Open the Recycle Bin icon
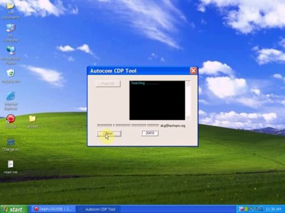285x213 pixels. point(11,76)
